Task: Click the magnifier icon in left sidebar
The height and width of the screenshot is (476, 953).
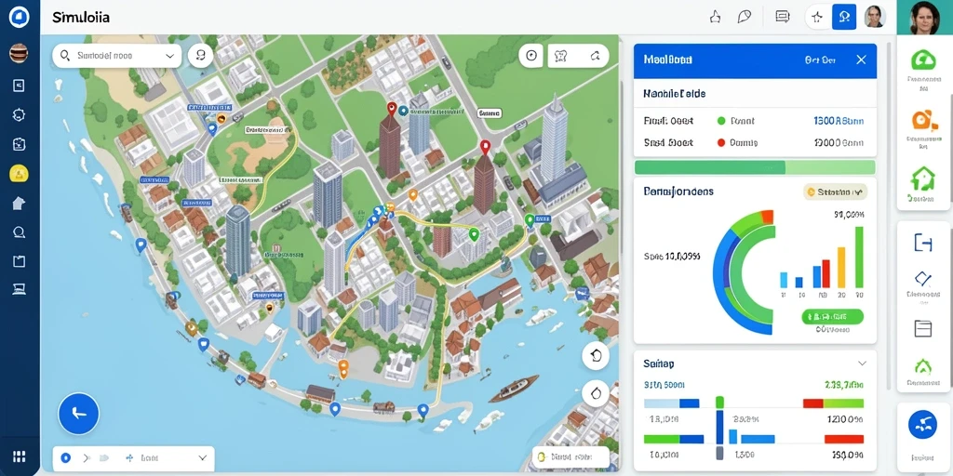Action: (19, 231)
